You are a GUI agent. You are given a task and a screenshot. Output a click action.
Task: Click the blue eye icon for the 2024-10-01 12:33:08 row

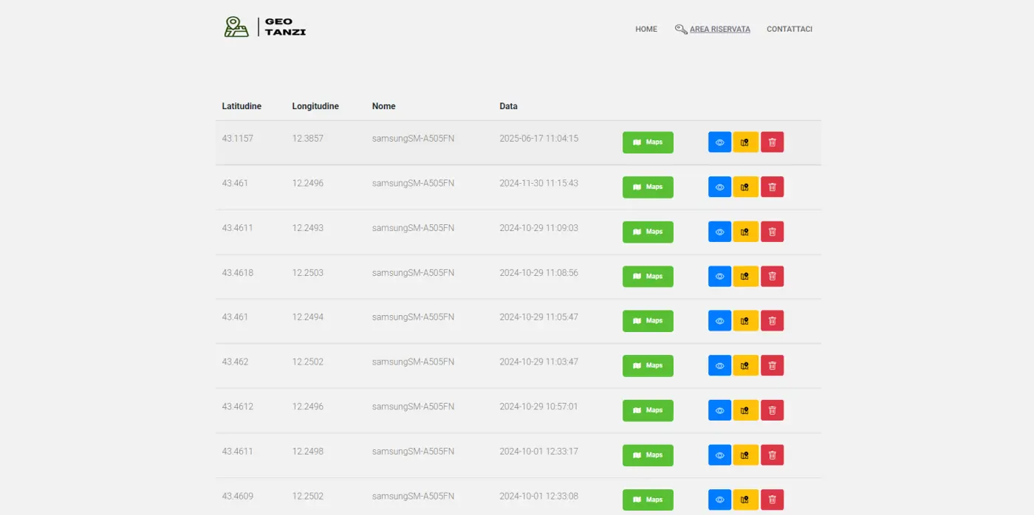pos(719,500)
